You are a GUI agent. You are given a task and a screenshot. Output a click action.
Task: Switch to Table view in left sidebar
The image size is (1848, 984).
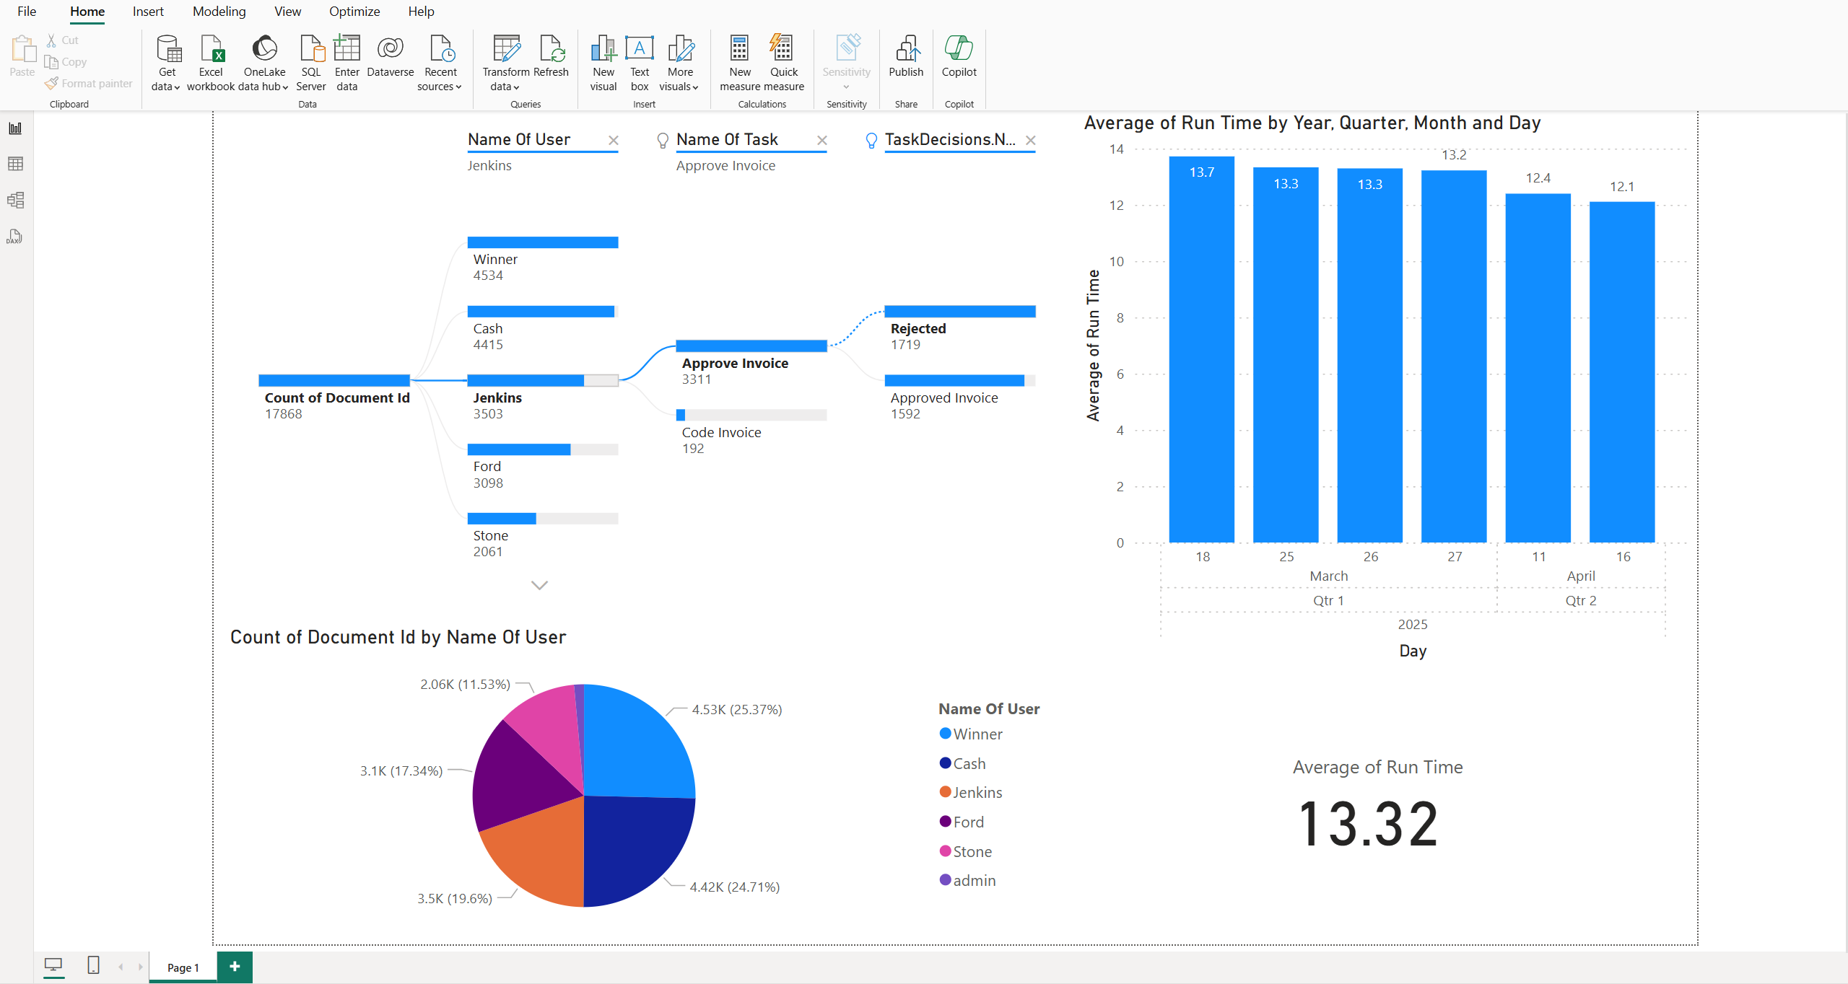click(15, 164)
